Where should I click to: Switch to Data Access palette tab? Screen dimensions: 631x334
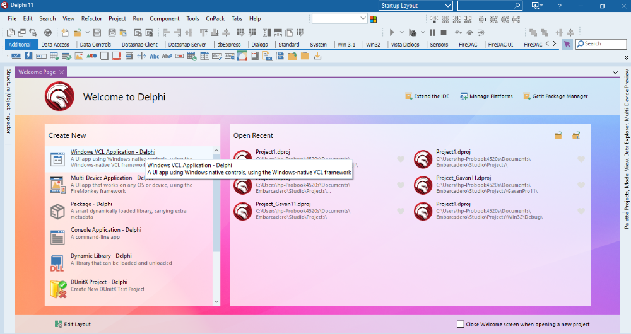(x=55, y=45)
